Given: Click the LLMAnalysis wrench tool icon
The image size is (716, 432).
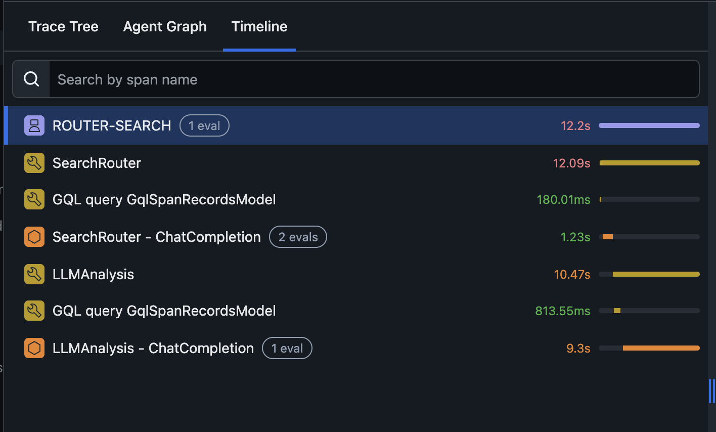Looking at the screenshot, I should (x=34, y=274).
